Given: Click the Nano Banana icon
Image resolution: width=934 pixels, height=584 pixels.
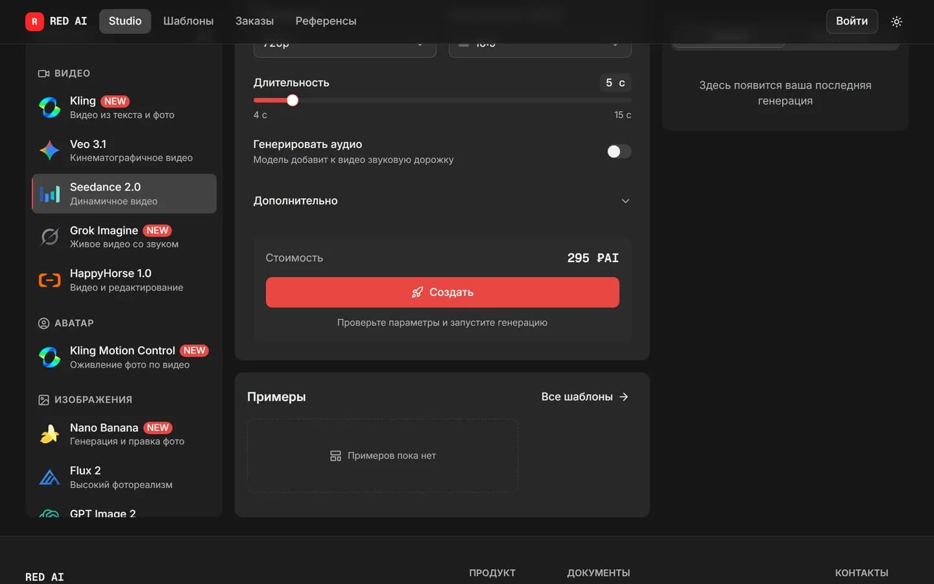Looking at the screenshot, I should pos(49,433).
